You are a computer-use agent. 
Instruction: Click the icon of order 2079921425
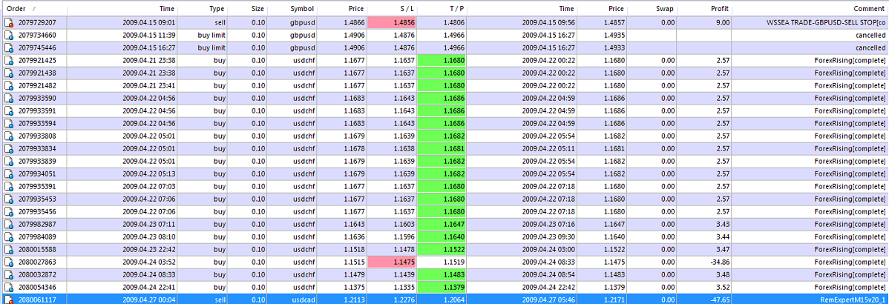tap(8, 61)
